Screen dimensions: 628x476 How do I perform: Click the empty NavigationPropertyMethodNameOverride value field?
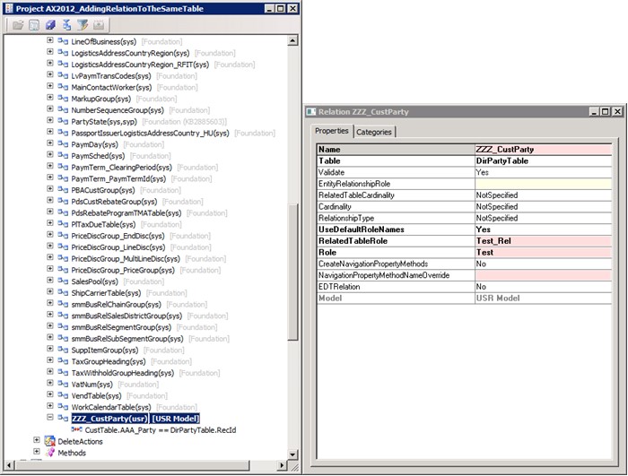tap(543, 275)
